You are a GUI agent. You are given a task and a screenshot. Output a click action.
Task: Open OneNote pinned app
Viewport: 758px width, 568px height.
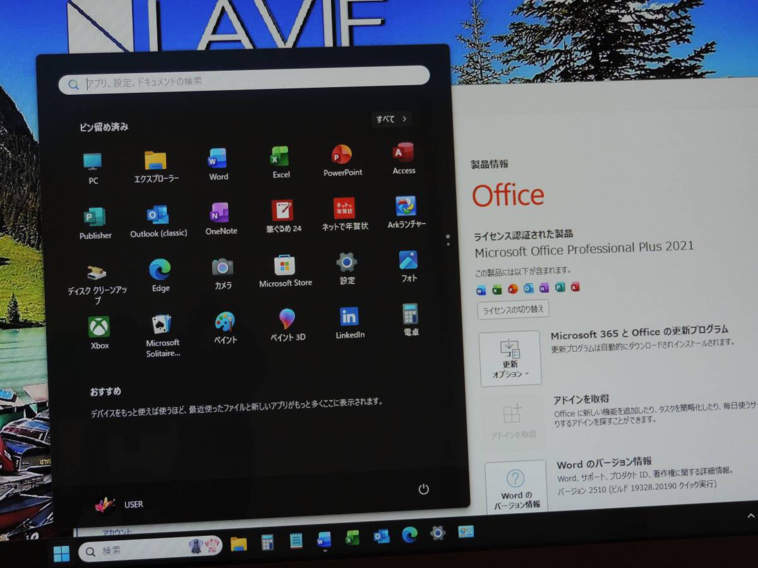point(220,219)
